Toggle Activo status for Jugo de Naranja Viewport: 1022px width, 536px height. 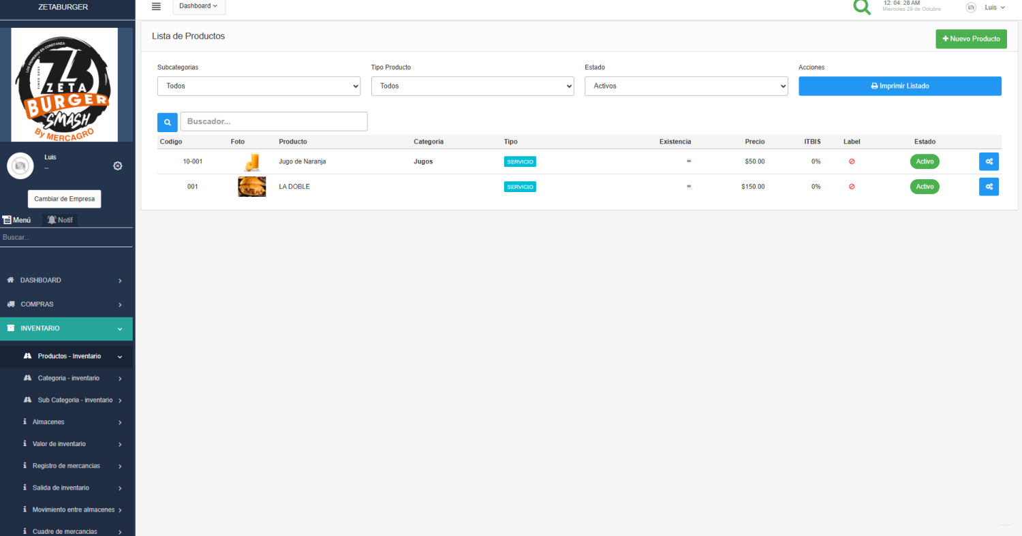(925, 161)
